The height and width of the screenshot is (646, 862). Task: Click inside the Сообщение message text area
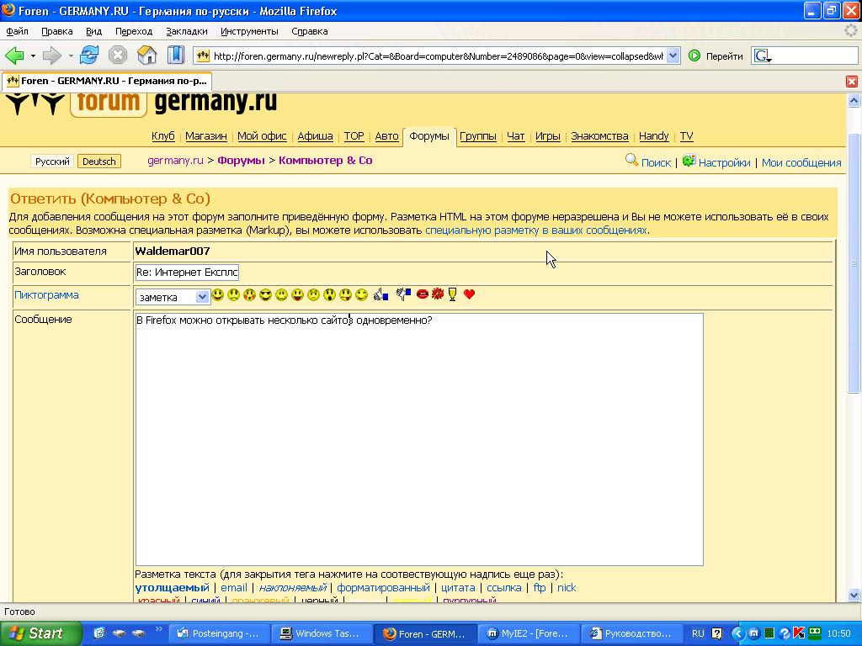[419, 439]
